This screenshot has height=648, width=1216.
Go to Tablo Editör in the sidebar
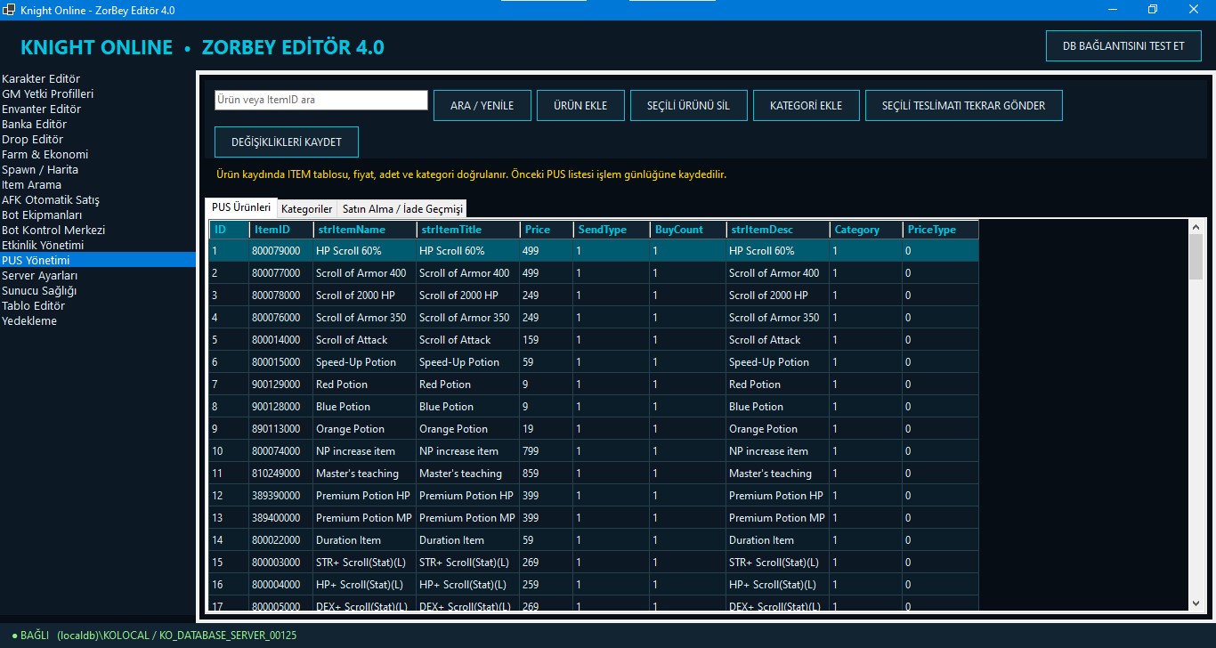coord(98,306)
